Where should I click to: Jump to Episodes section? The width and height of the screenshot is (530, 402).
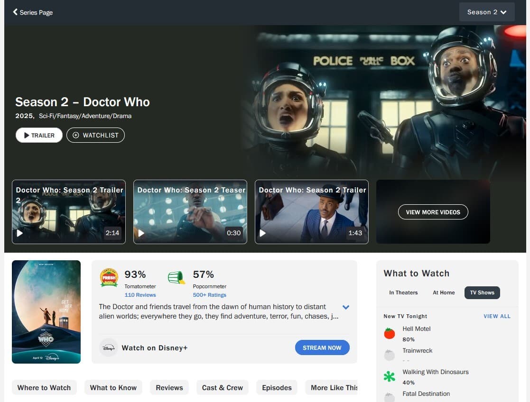pos(277,387)
